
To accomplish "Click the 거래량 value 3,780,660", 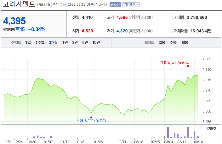I will click(x=197, y=17).
